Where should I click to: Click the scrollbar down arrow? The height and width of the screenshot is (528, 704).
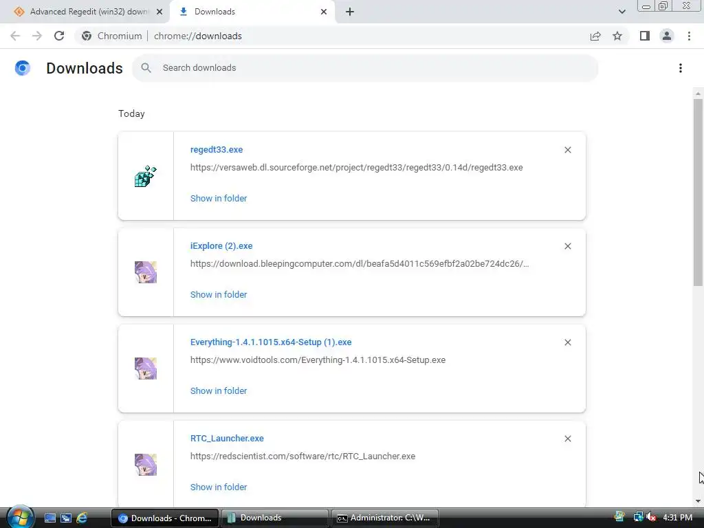[698, 501]
